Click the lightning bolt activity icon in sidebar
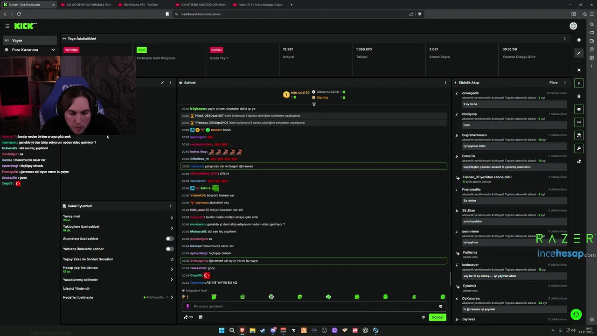 coord(579,83)
